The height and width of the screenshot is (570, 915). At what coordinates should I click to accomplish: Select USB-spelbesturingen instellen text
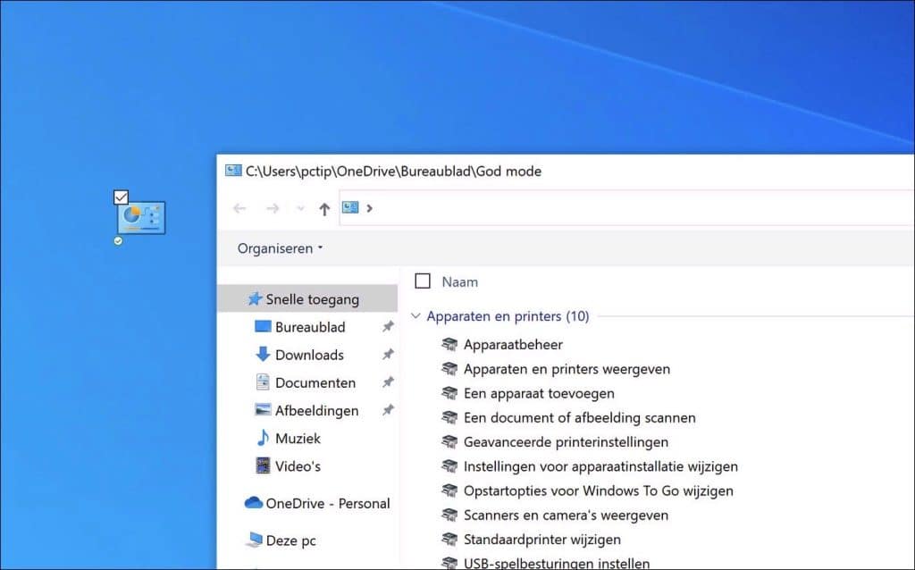point(557,563)
